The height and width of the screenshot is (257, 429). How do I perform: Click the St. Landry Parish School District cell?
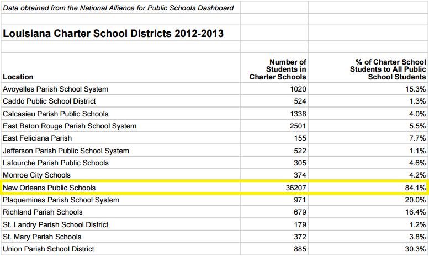pyautogui.click(x=56, y=225)
